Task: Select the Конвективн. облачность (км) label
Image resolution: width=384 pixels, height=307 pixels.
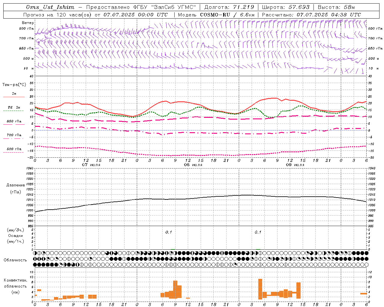Action: tap(15, 286)
